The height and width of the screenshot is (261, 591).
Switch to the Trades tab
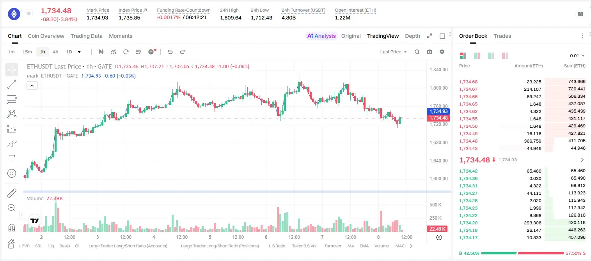502,36
